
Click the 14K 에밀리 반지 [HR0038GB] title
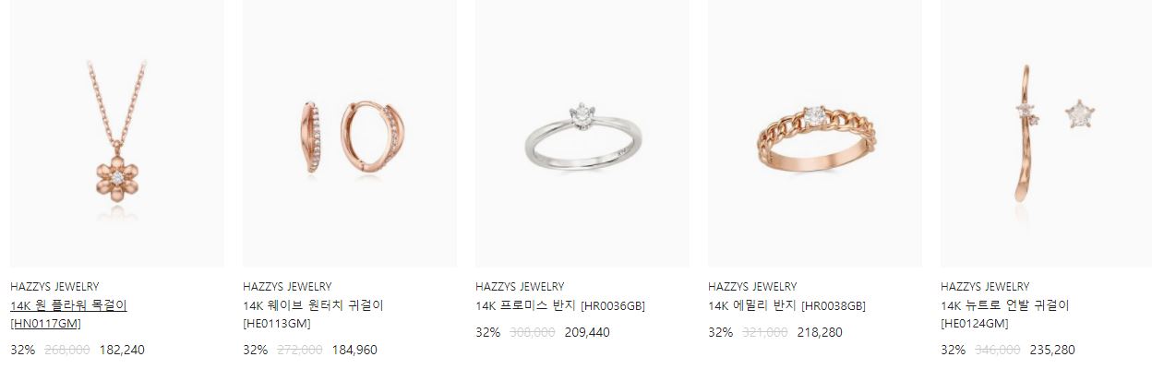point(786,305)
